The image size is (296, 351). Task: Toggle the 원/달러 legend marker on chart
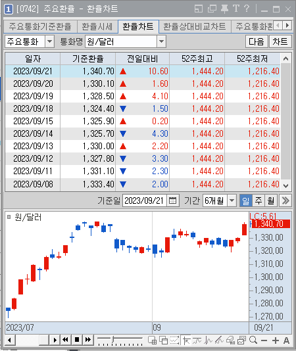pos(9,217)
